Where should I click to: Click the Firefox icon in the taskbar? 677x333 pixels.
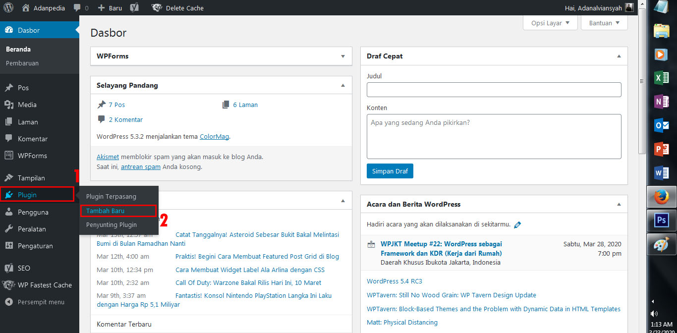(661, 197)
